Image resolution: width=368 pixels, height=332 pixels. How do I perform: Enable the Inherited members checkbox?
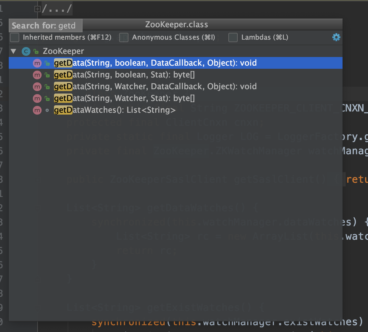point(15,37)
